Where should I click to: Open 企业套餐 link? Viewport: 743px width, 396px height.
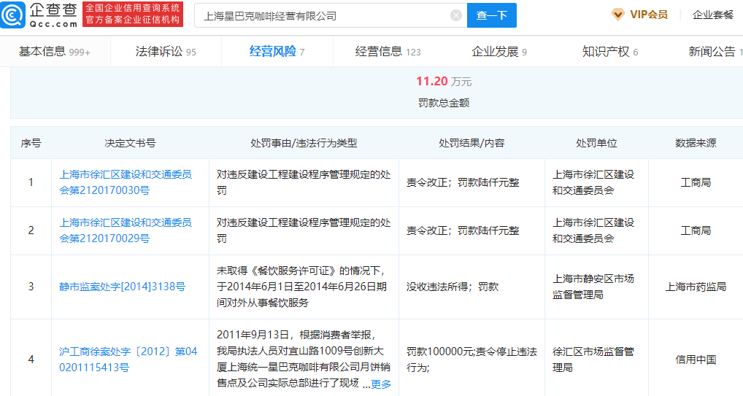pyautogui.click(x=712, y=15)
